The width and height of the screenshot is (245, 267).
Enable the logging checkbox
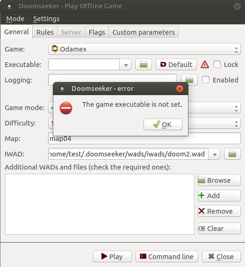(206, 80)
